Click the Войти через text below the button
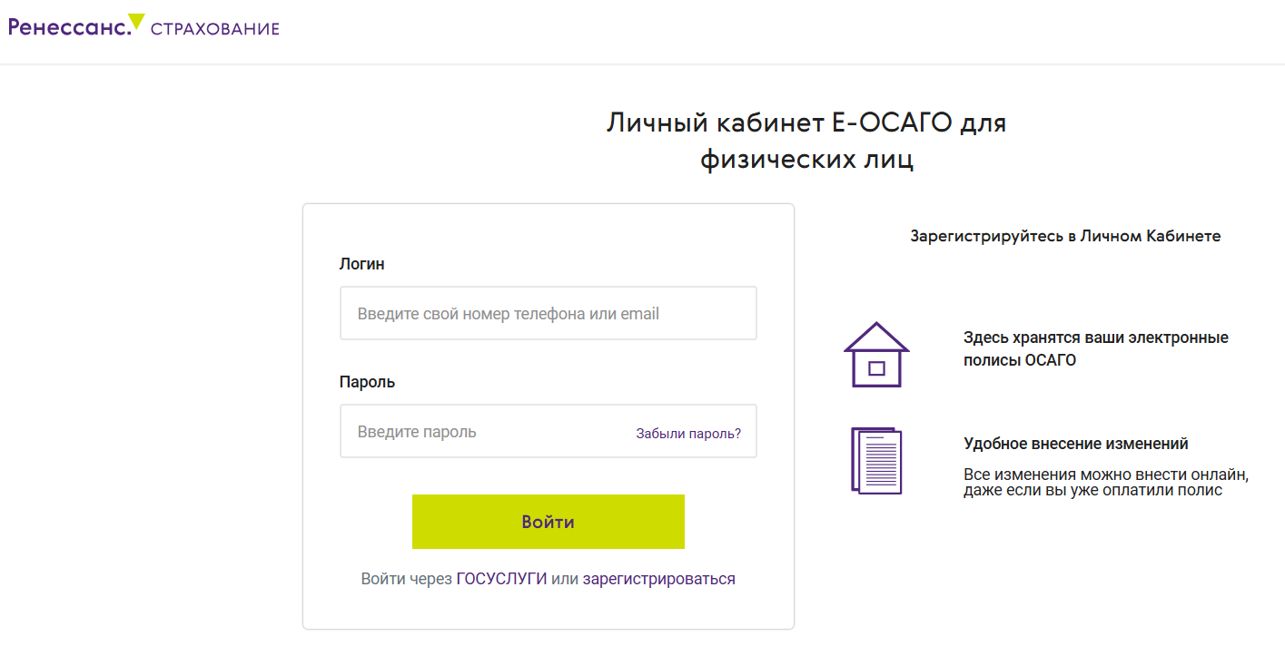Screen dimensions: 1285x646 (406, 579)
